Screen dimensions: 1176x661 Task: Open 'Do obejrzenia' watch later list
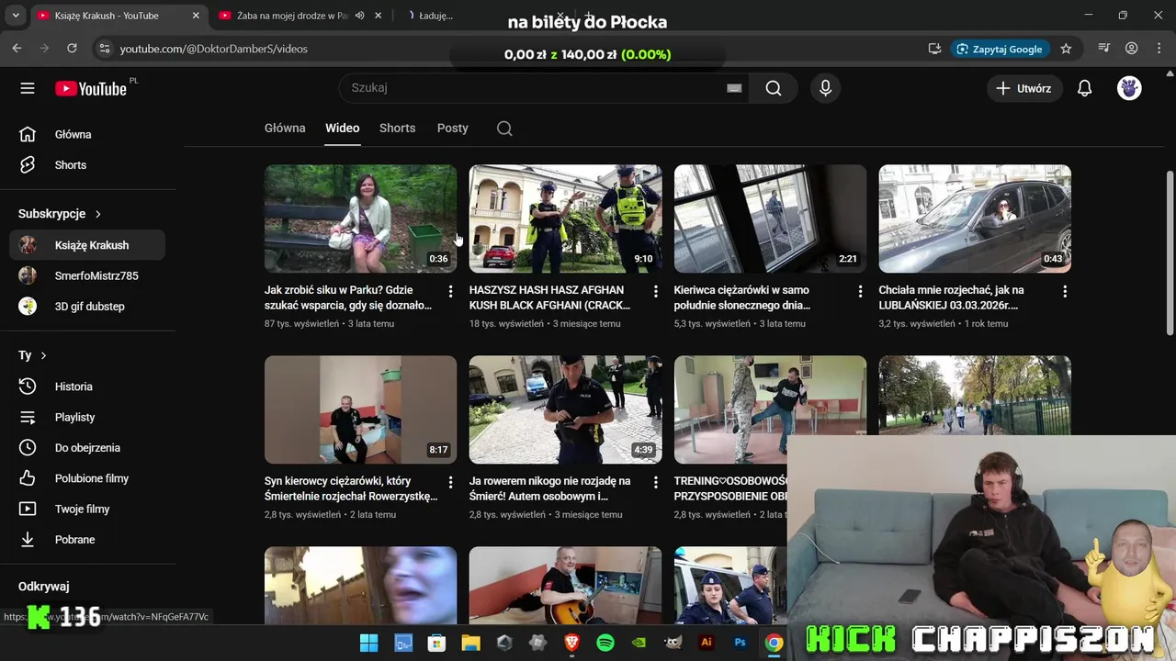click(x=87, y=448)
